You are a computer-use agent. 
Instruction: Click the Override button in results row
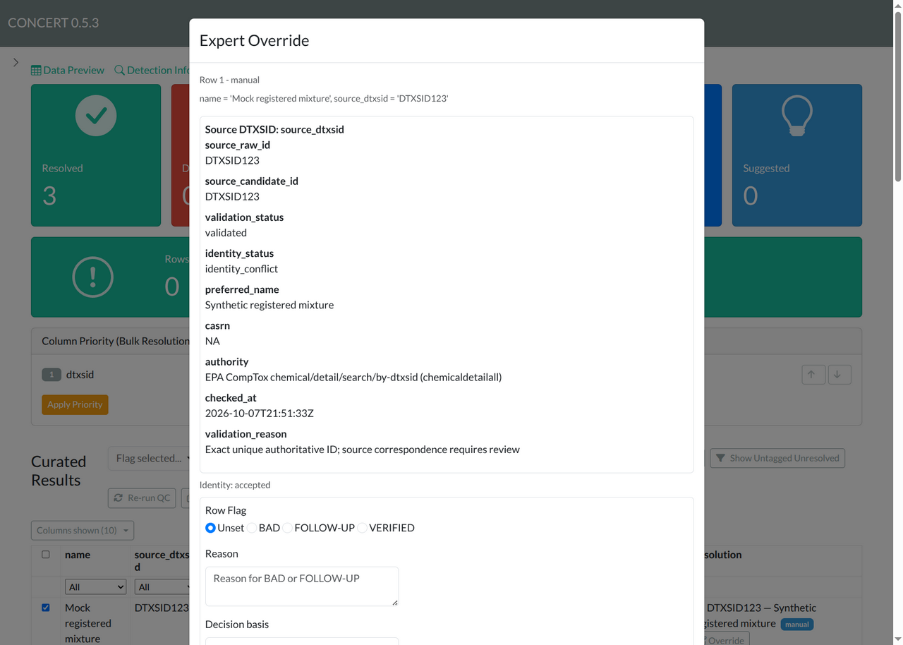click(726, 639)
